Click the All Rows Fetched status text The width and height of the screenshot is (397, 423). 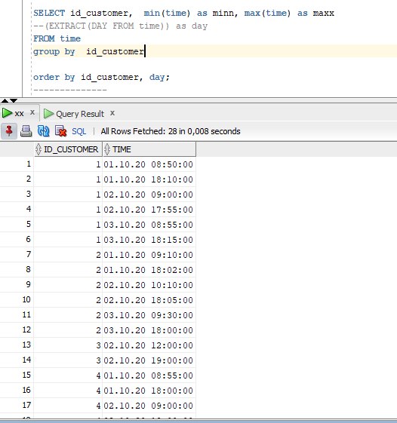[171, 131]
